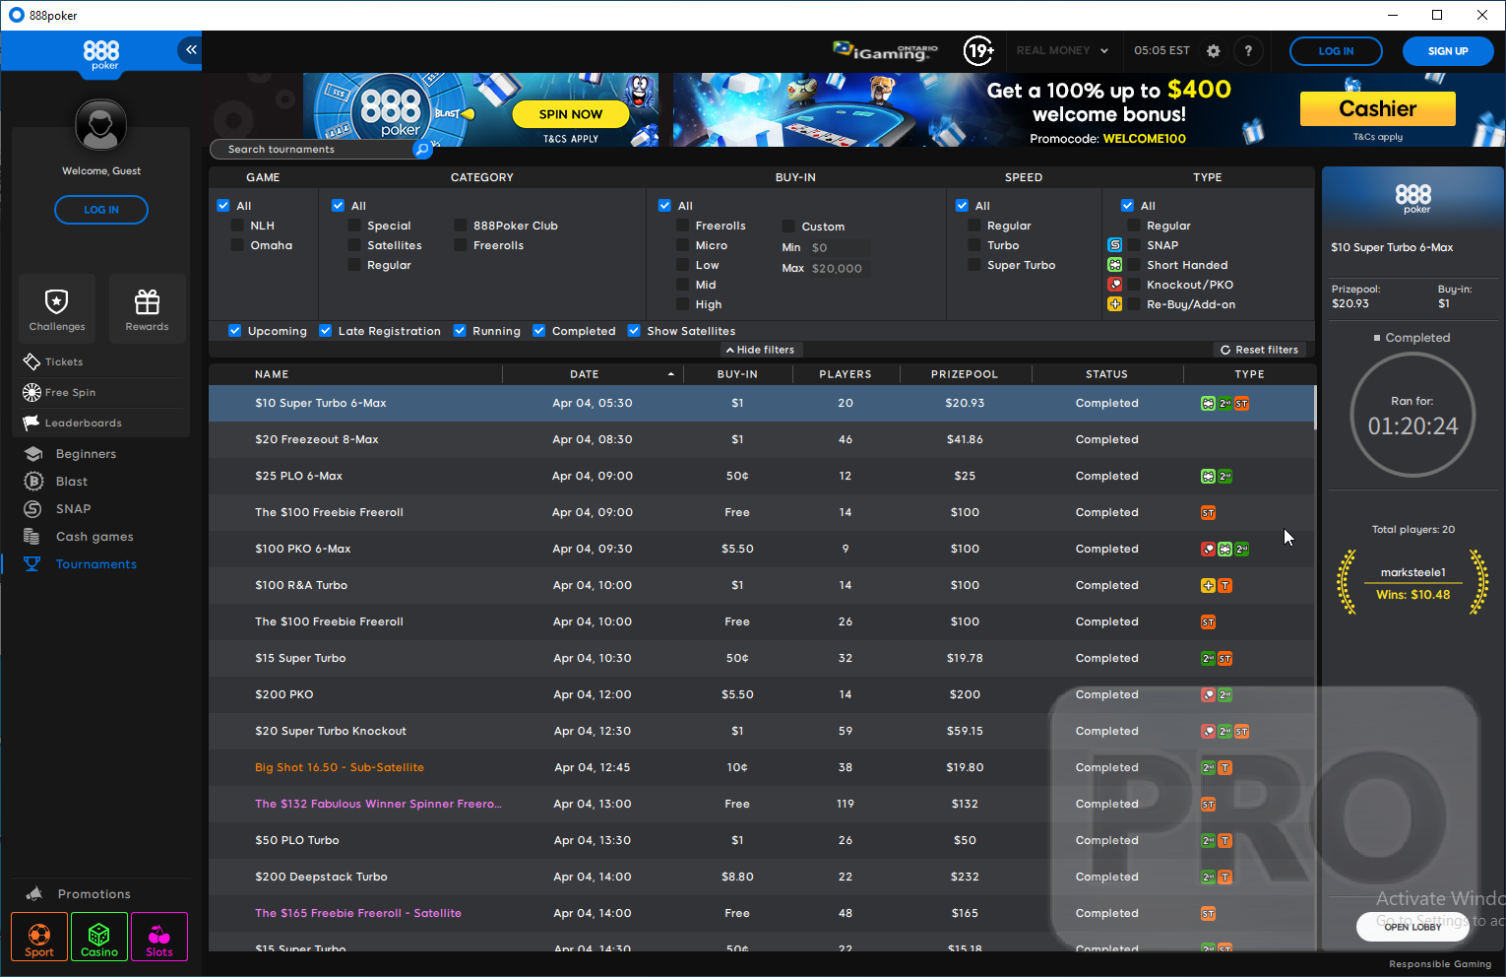Click the 19+ age restriction icon

pos(978,50)
